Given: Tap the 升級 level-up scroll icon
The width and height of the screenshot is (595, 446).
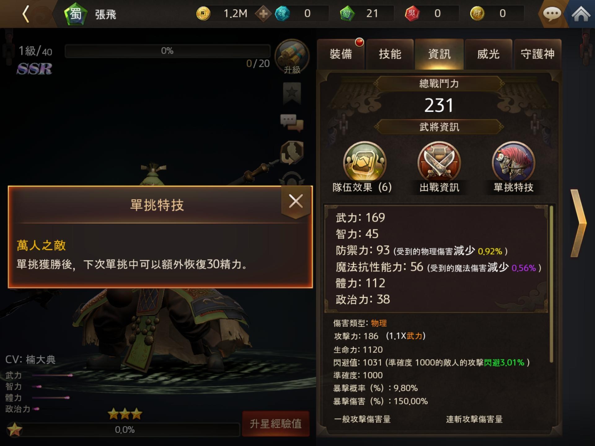Looking at the screenshot, I should (292, 57).
